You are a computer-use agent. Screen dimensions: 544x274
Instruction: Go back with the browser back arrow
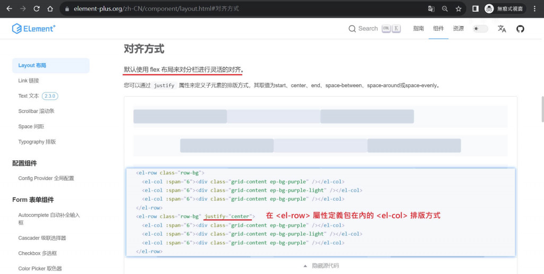10,8
